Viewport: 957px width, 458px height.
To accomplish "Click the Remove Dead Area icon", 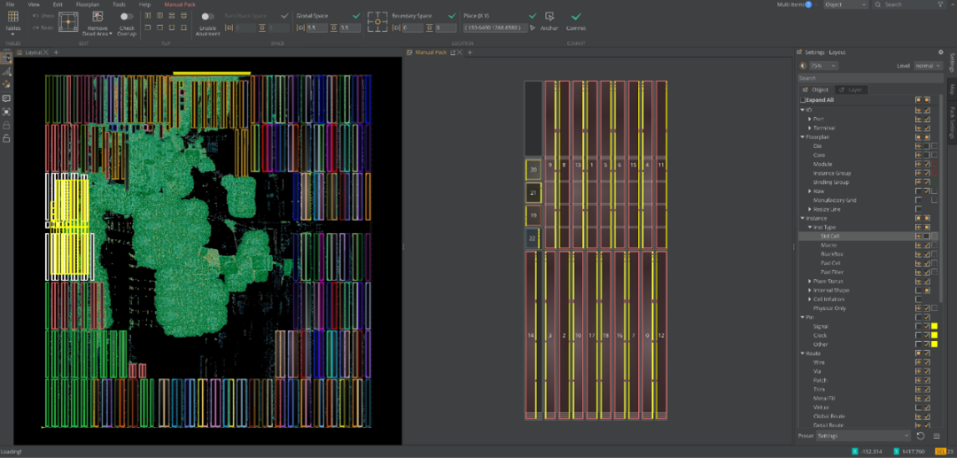I will 97,17.
